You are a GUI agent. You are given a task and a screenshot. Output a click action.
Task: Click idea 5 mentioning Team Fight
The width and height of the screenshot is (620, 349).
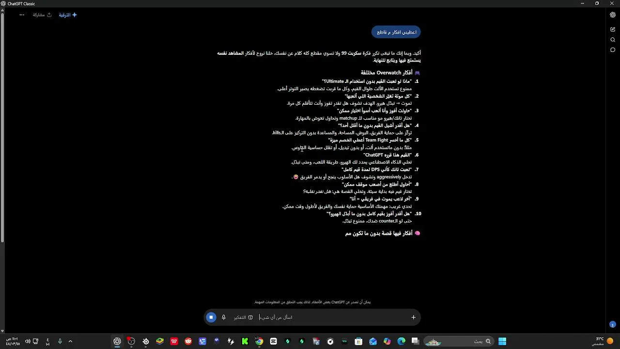[x=370, y=140]
